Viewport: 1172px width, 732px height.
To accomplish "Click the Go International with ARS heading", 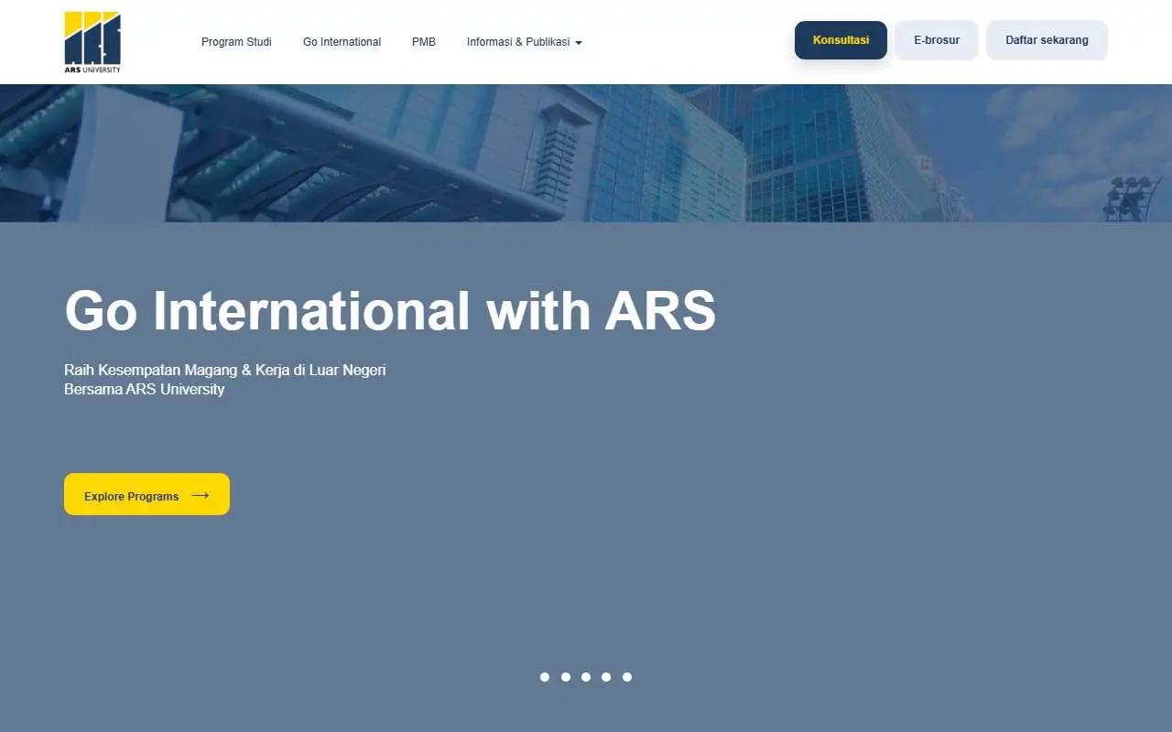I will point(390,310).
